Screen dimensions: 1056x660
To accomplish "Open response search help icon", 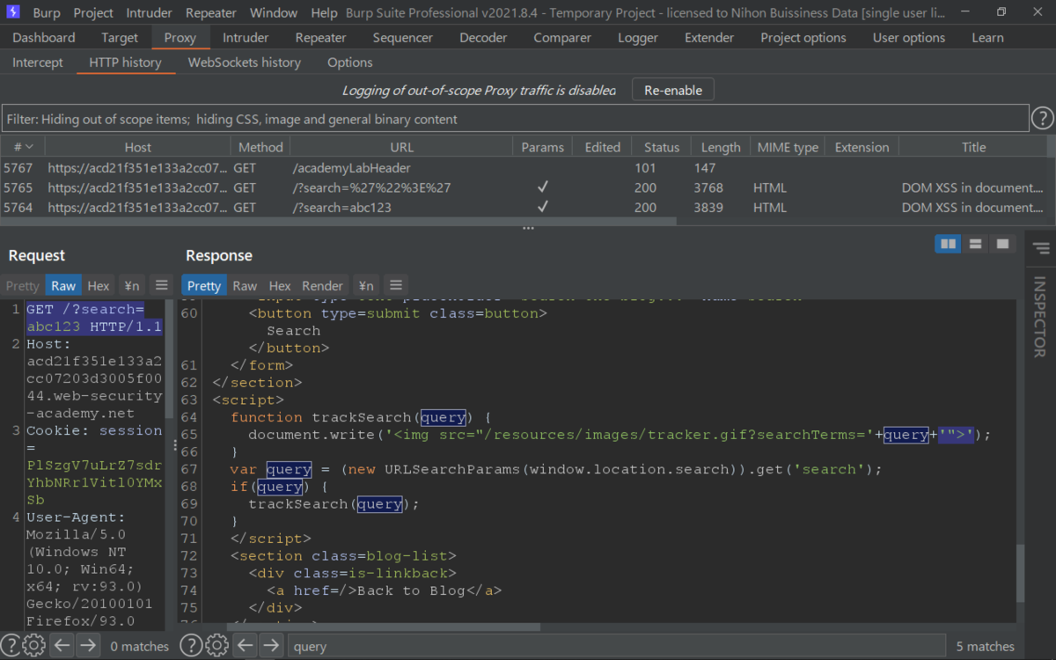I will pos(190,645).
